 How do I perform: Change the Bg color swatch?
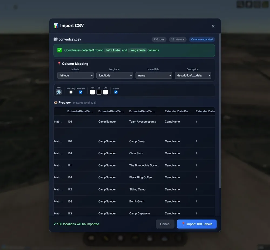point(99,92)
